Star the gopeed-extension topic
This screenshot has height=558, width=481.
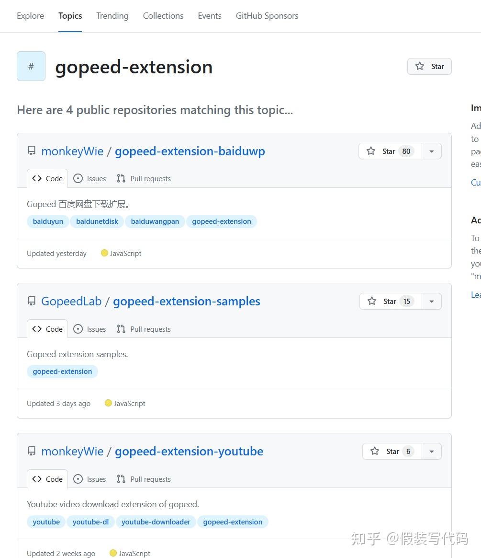(429, 66)
